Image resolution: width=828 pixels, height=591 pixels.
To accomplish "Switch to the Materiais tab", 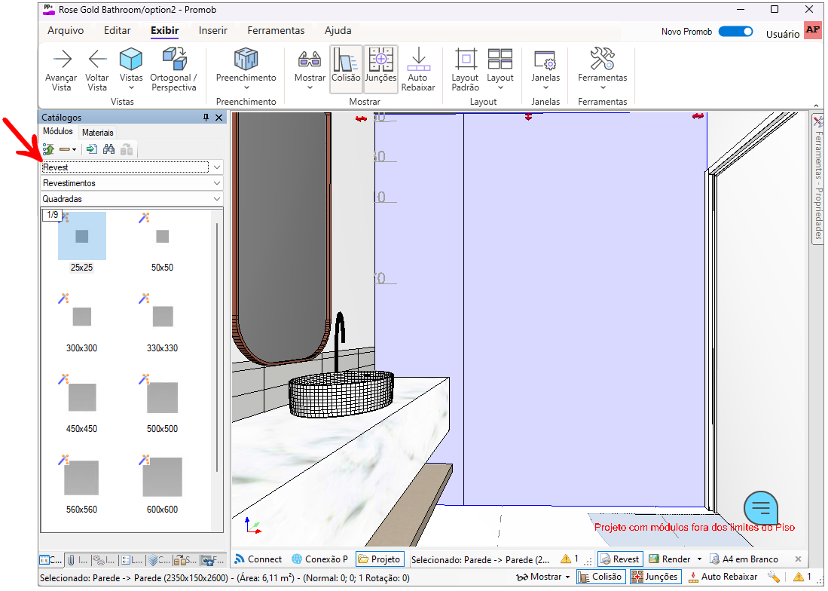I will pos(98,133).
